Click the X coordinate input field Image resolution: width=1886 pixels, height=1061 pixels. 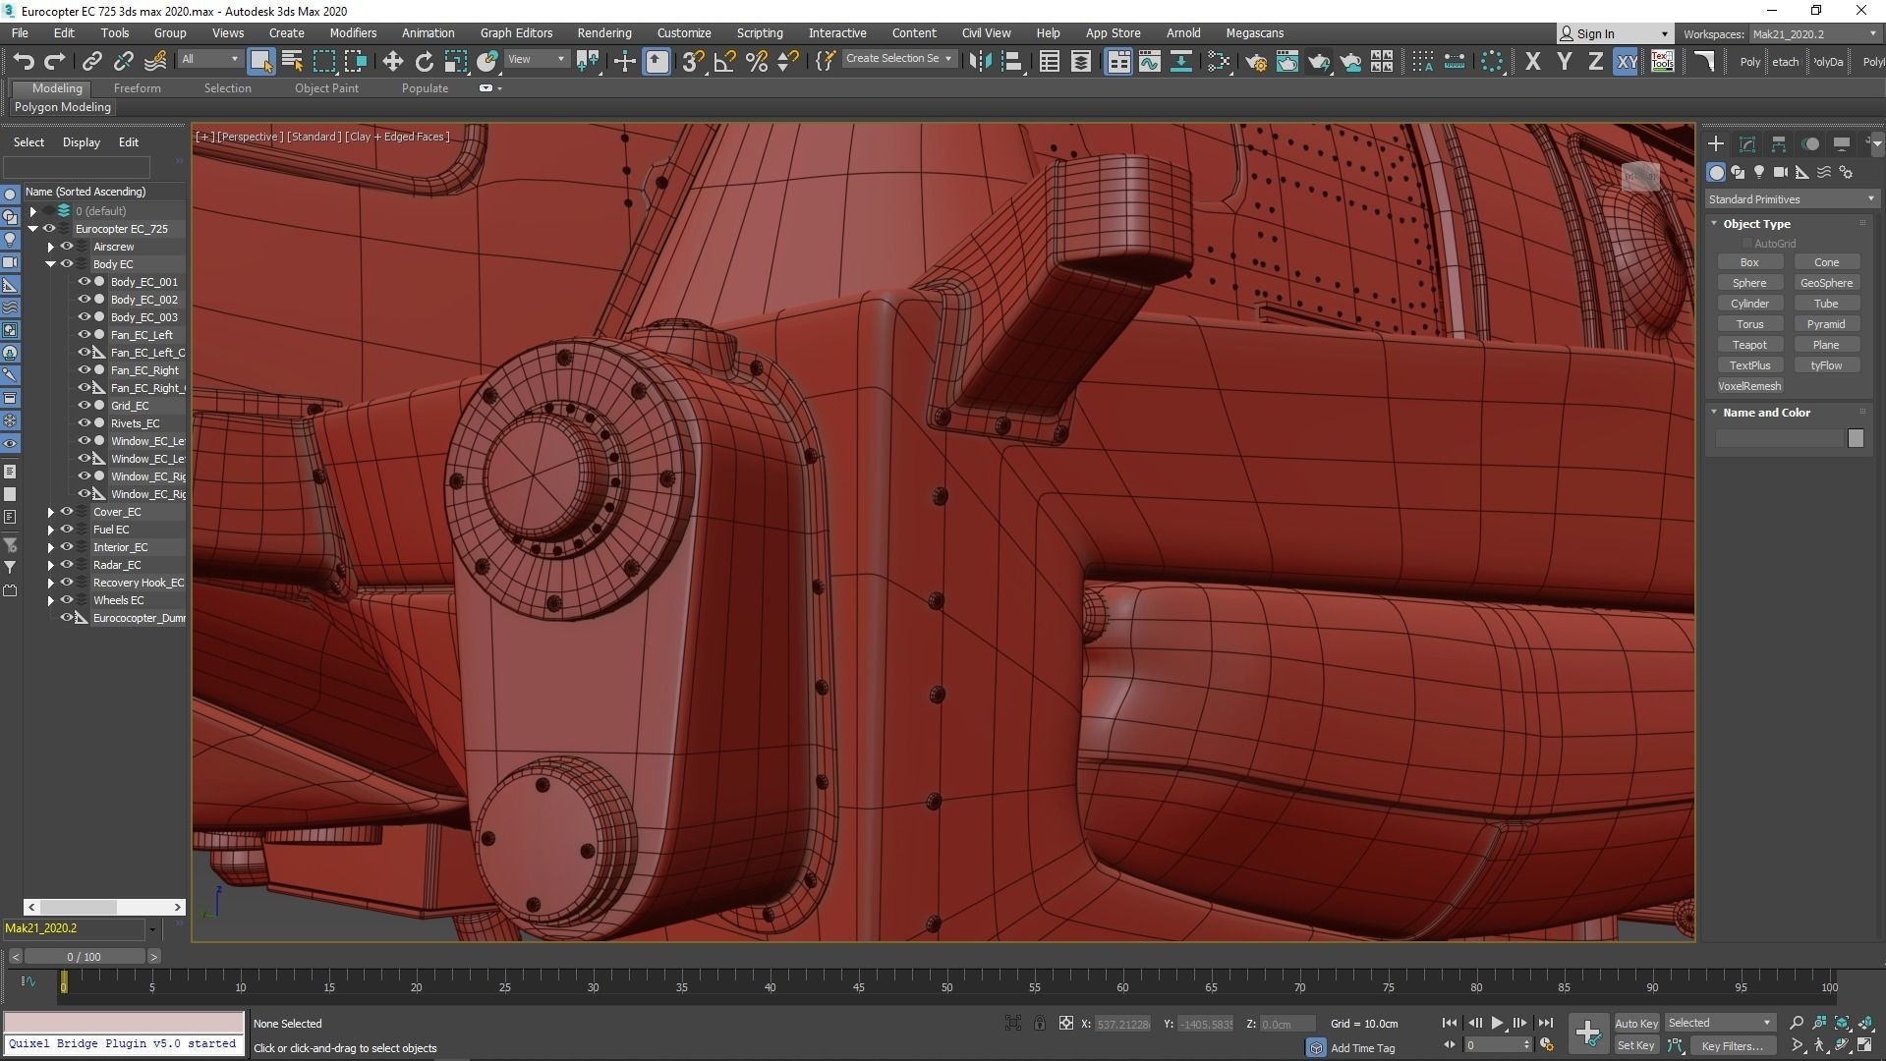1122,1024
